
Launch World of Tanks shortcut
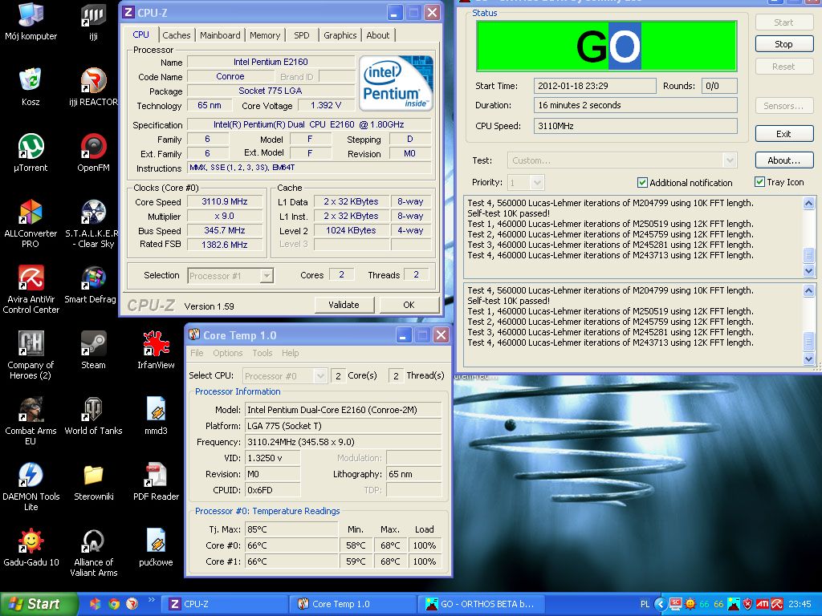(93, 416)
